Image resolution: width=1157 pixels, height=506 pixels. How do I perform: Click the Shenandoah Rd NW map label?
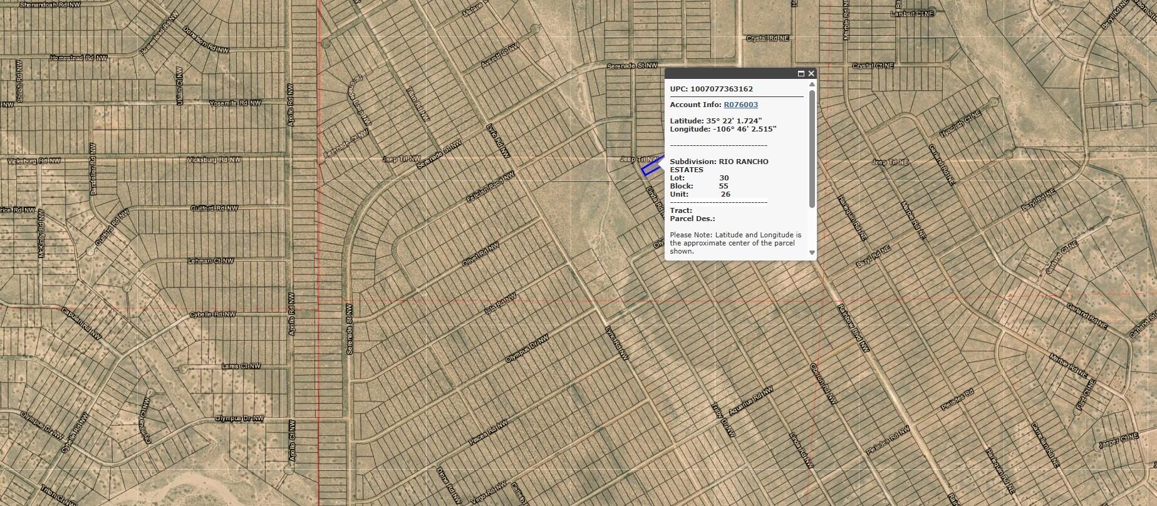point(49,4)
